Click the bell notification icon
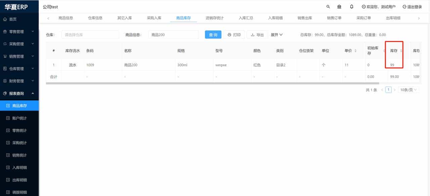Screen dimensions: 430x196 click(x=351, y=6)
